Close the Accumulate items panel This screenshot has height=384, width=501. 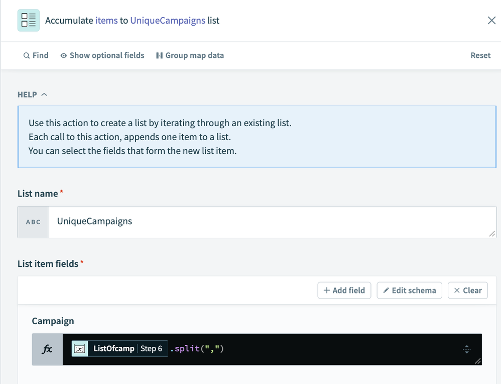point(491,21)
